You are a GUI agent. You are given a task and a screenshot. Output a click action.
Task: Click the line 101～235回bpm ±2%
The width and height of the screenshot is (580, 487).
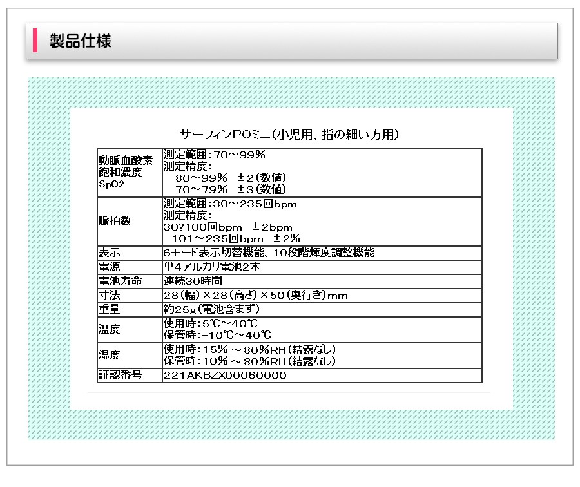tap(236, 238)
